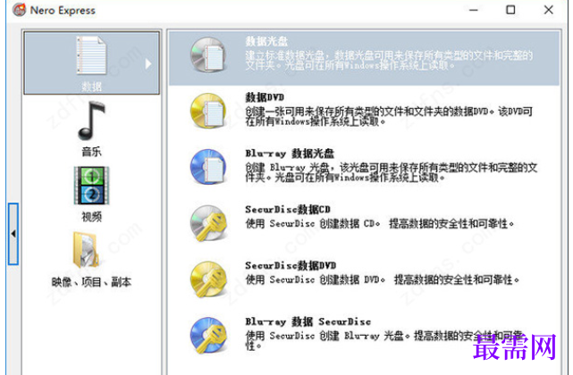573x375 pixels.
Task: Maximize the Nero Express window
Action: point(510,10)
